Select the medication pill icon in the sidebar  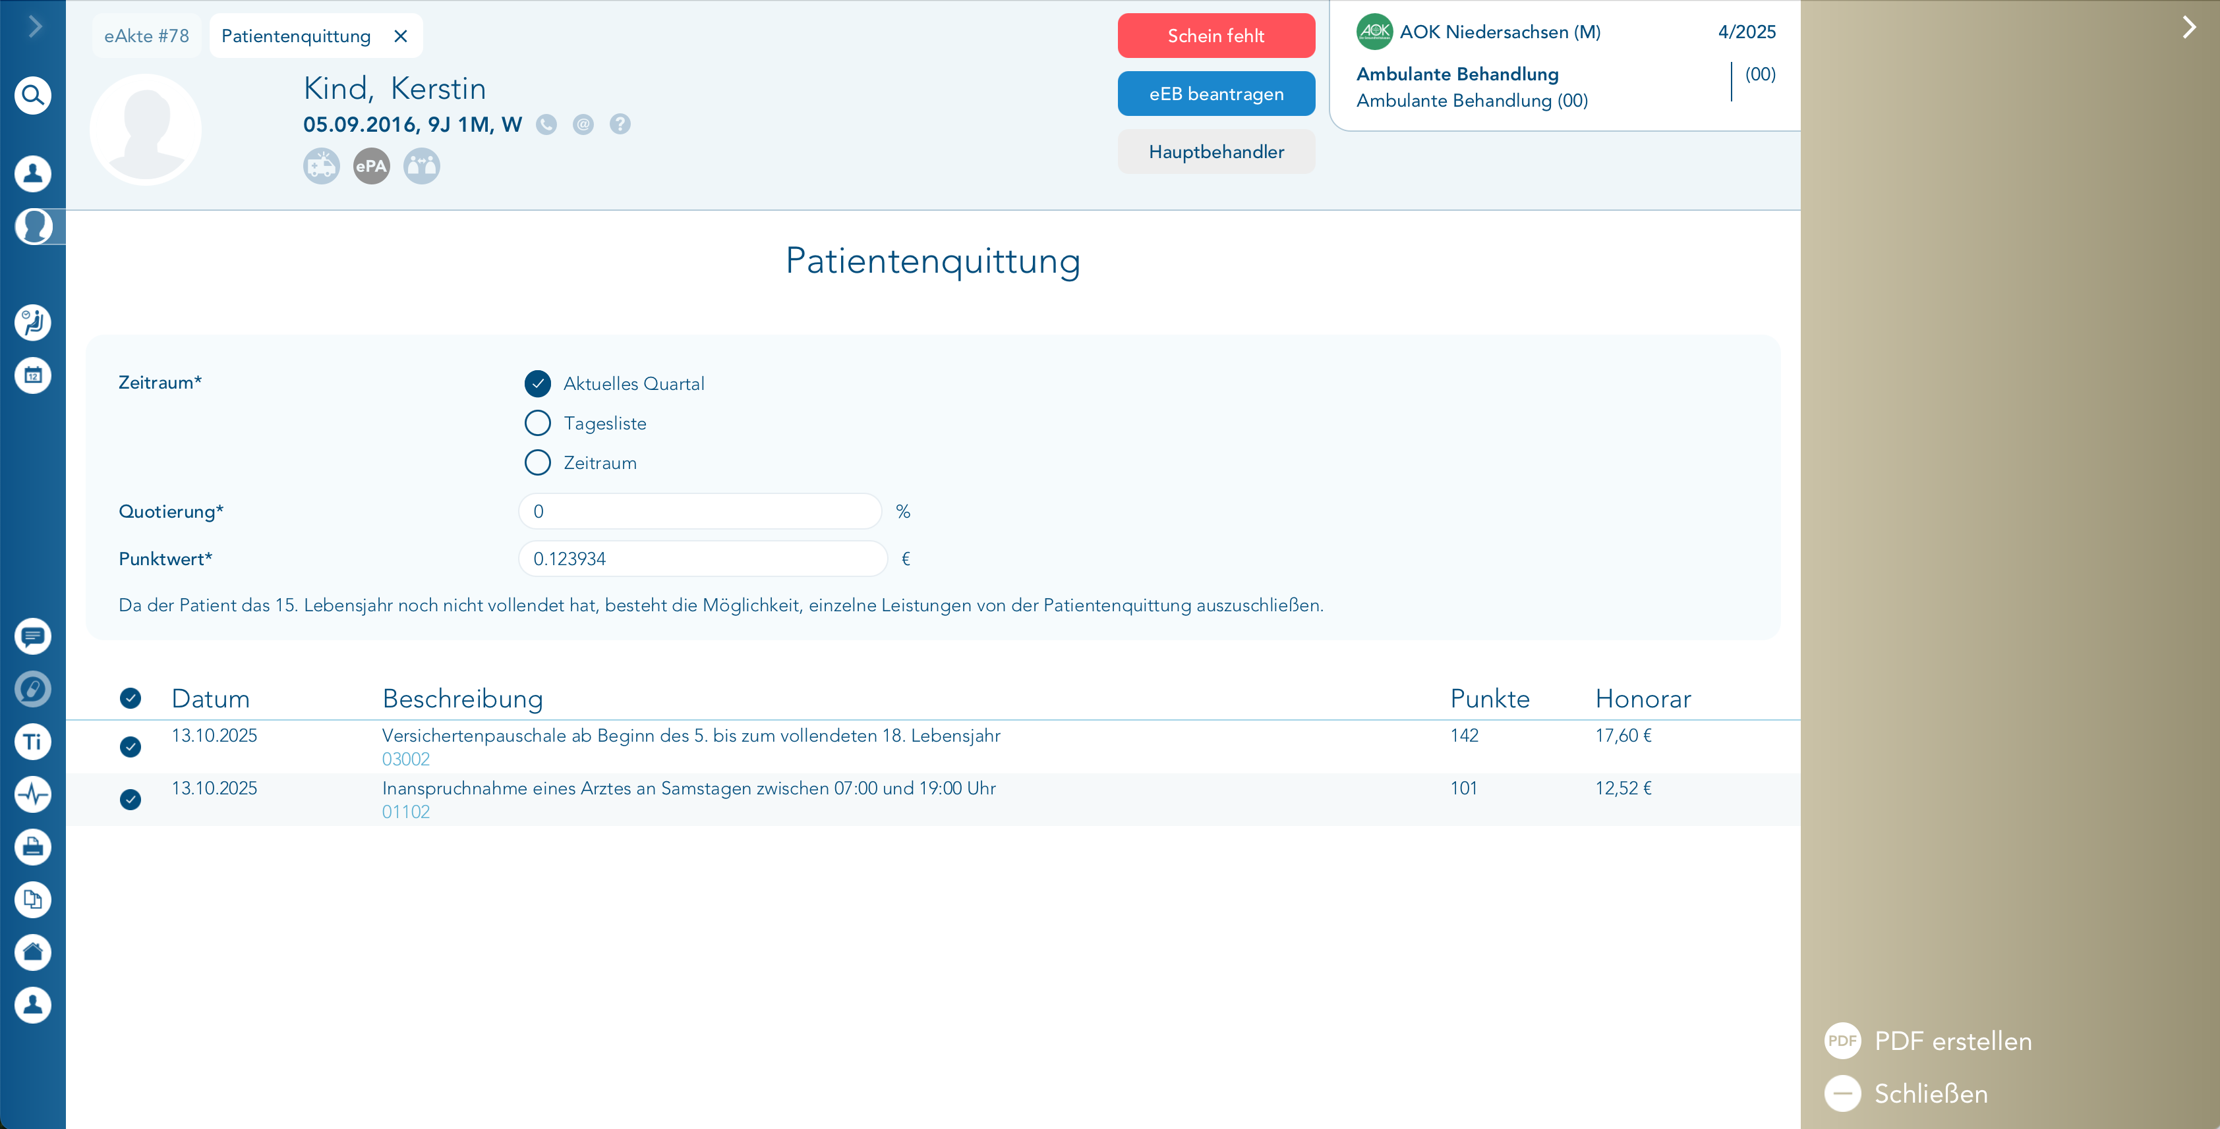pyautogui.click(x=33, y=688)
